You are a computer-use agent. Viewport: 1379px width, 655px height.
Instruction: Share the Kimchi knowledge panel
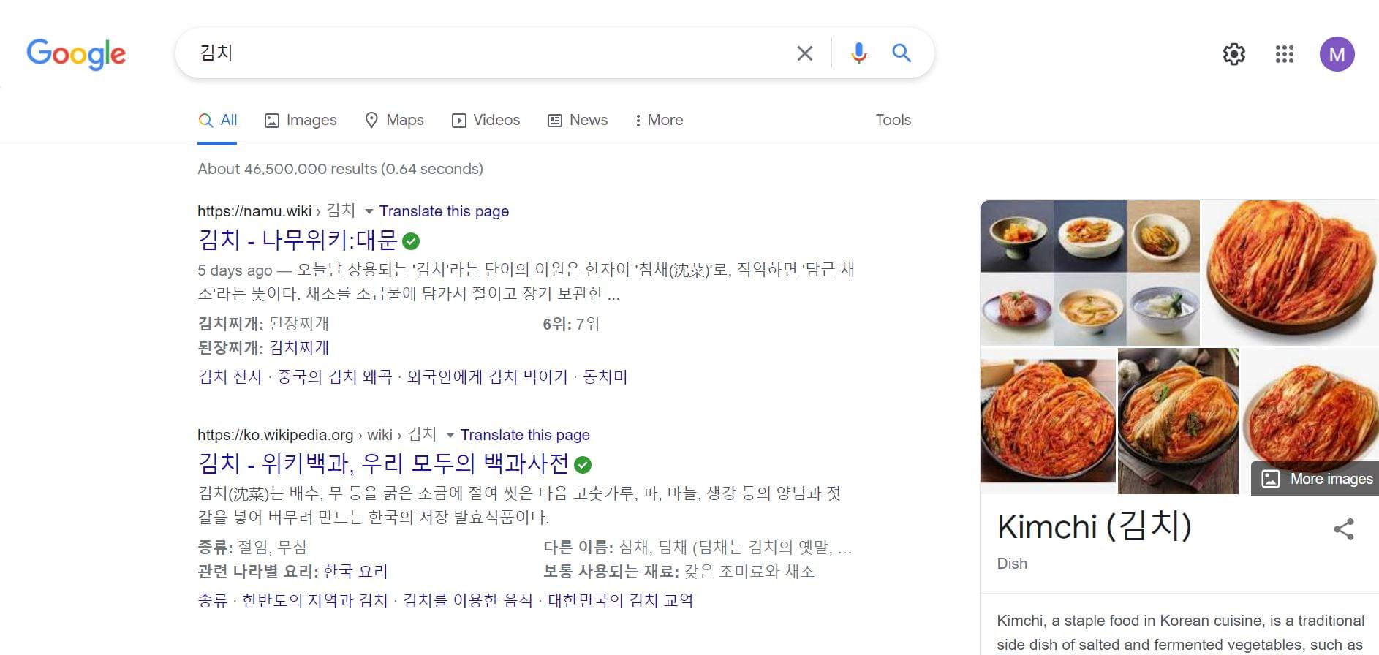pos(1343,529)
